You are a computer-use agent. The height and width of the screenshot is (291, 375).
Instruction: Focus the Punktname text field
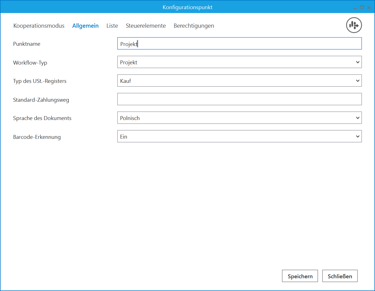pyautogui.click(x=239, y=44)
